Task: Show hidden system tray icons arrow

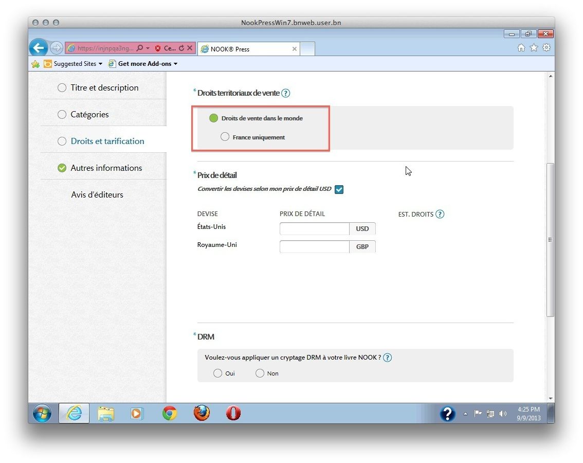Action: 465,414
